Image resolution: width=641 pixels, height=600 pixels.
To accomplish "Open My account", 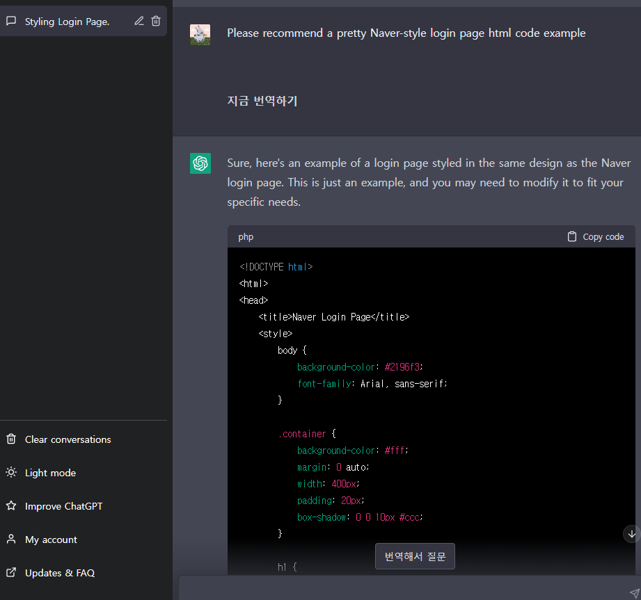I will click(x=84, y=540).
